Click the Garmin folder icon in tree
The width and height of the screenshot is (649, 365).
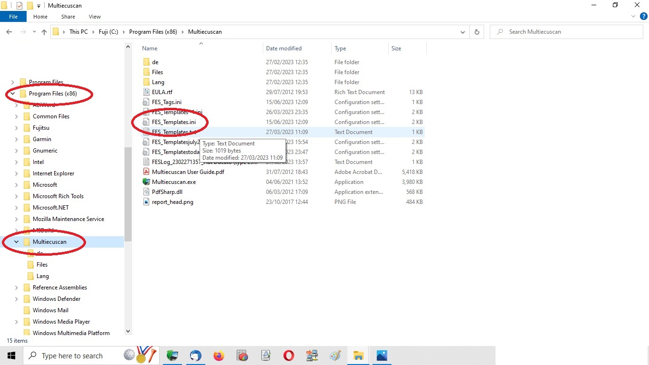(27, 139)
